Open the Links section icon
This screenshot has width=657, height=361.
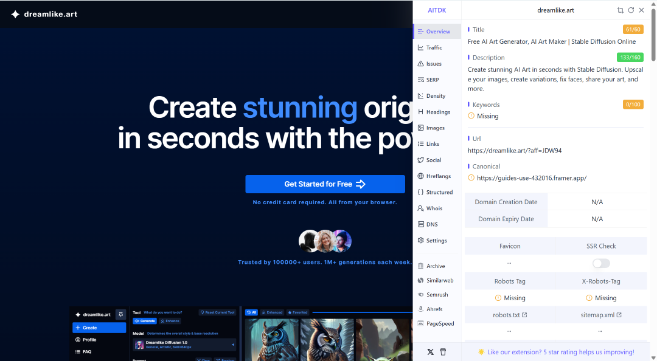coord(421,143)
